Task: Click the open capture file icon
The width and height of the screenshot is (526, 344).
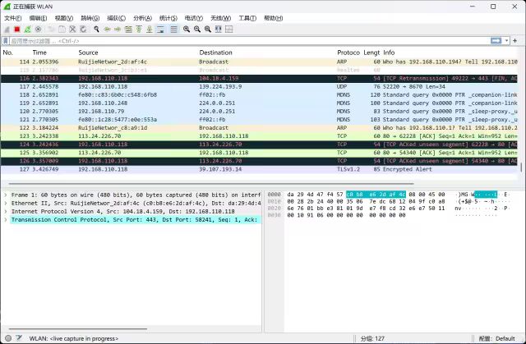Action: [x=51, y=30]
